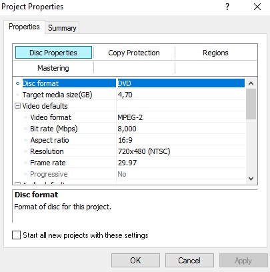Select the Aspect ratio row

pyautogui.click(x=130, y=140)
